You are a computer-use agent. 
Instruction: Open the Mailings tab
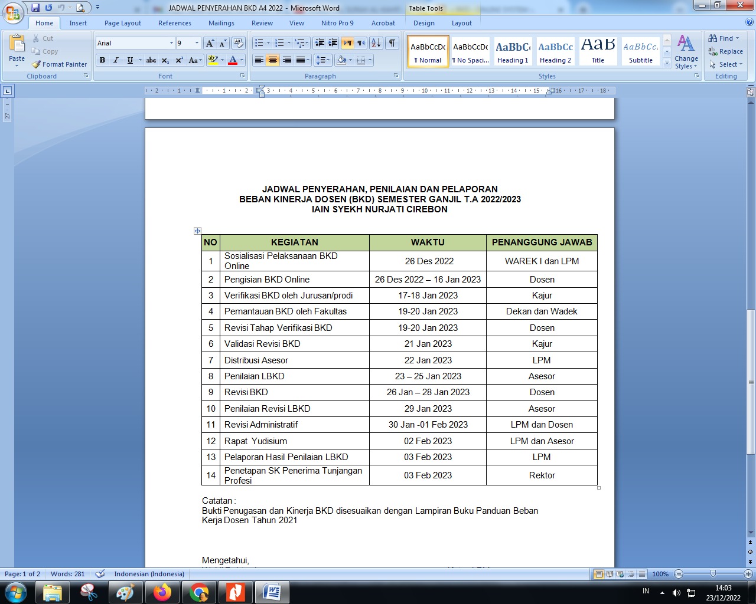[221, 23]
